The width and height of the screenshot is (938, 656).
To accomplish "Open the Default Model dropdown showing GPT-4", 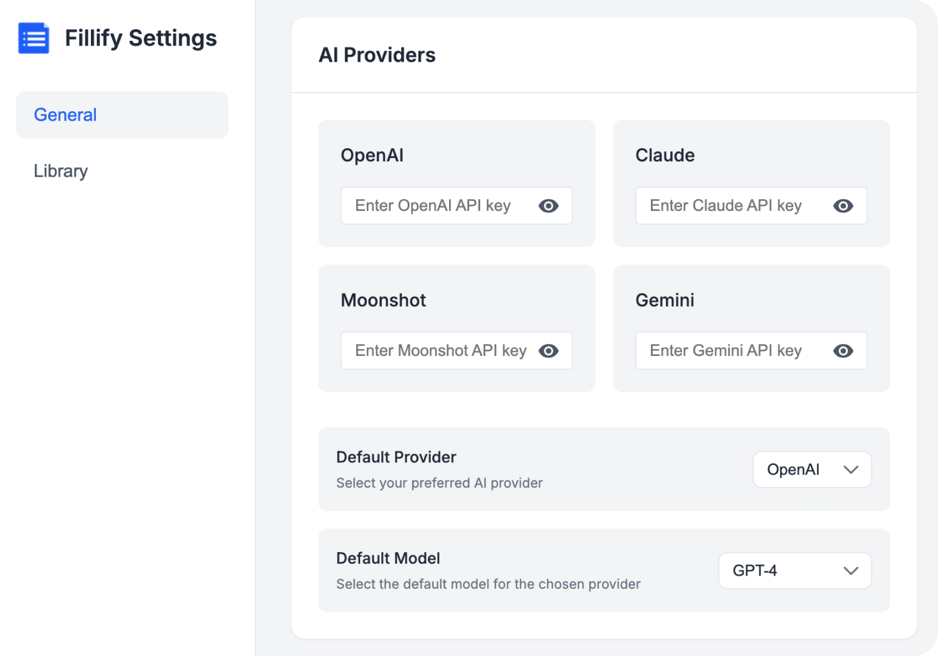I will (795, 571).
